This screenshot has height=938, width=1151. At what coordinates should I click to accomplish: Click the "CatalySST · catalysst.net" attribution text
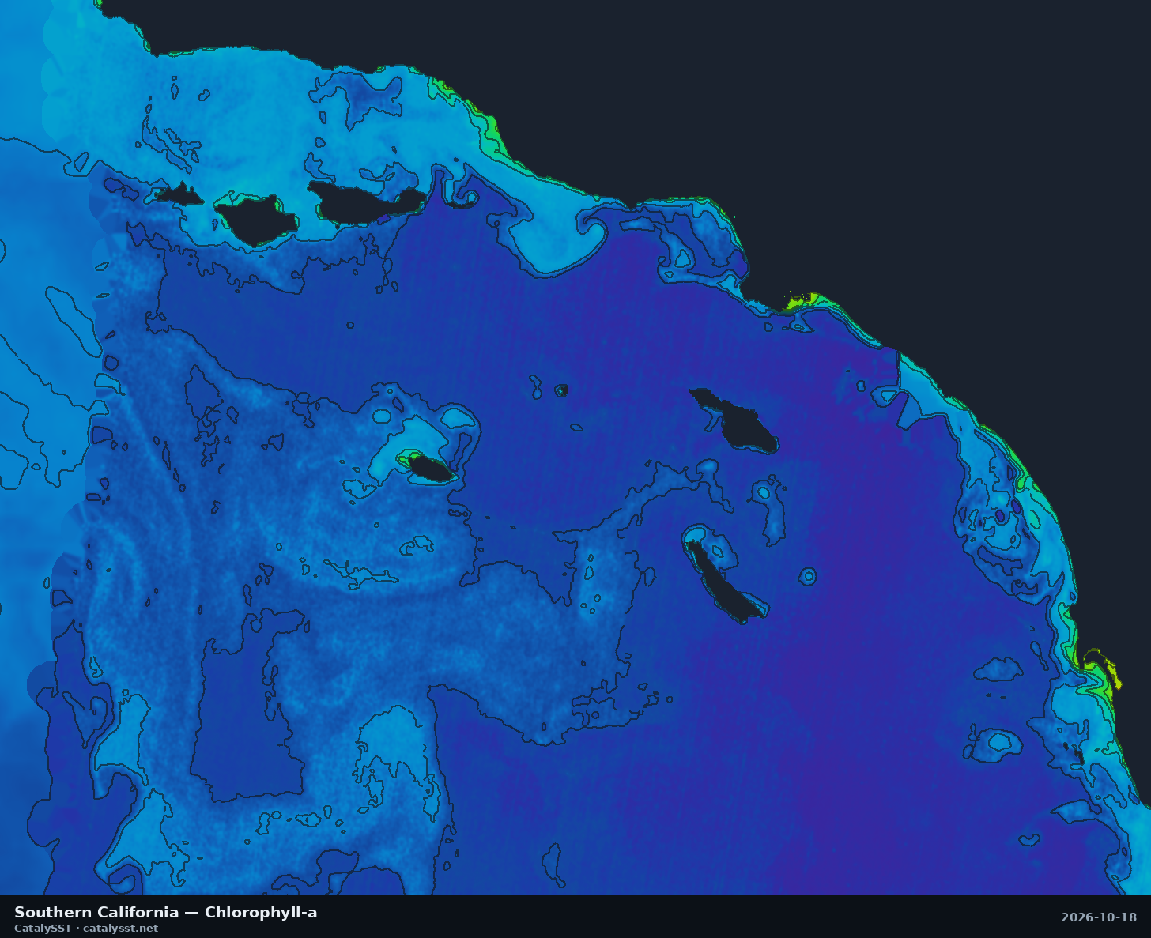pos(86,929)
